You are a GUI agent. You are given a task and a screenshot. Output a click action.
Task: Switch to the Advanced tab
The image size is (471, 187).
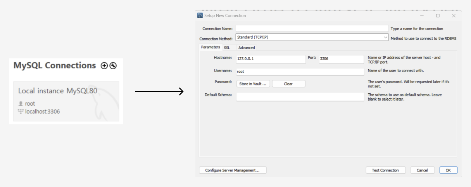[x=247, y=48]
